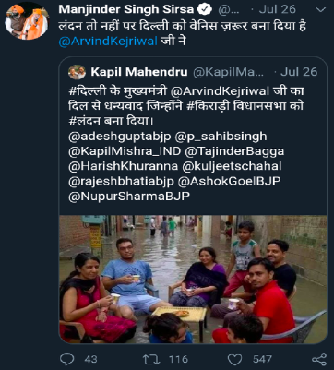Follow the blue @ArvindKejriwal mention link
The height and width of the screenshot is (370, 334).
click(108, 41)
